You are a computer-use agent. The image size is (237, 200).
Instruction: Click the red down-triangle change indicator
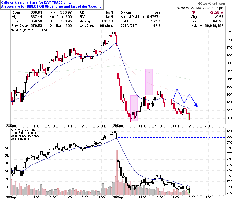point(194,12)
